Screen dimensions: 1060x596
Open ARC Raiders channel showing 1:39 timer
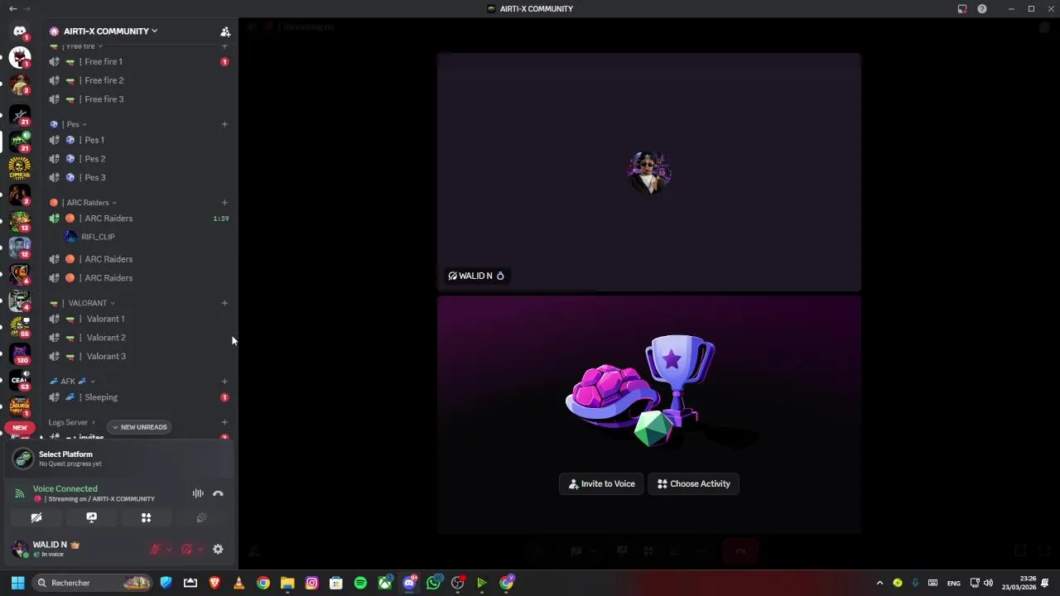point(138,219)
